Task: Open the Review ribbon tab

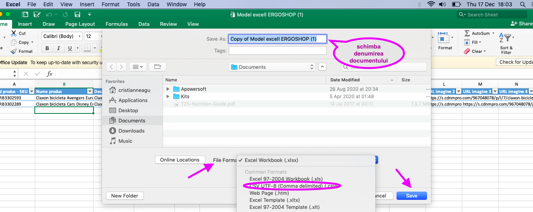Action: click(168, 24)
